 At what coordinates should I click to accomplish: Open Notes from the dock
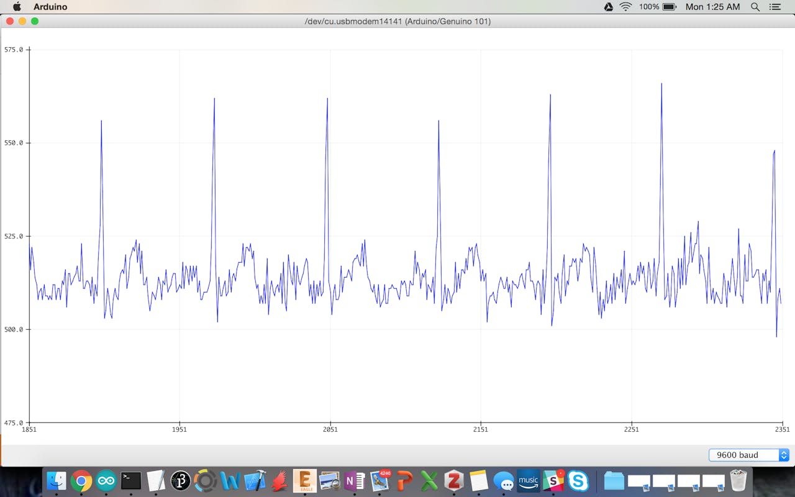(479, 480)
